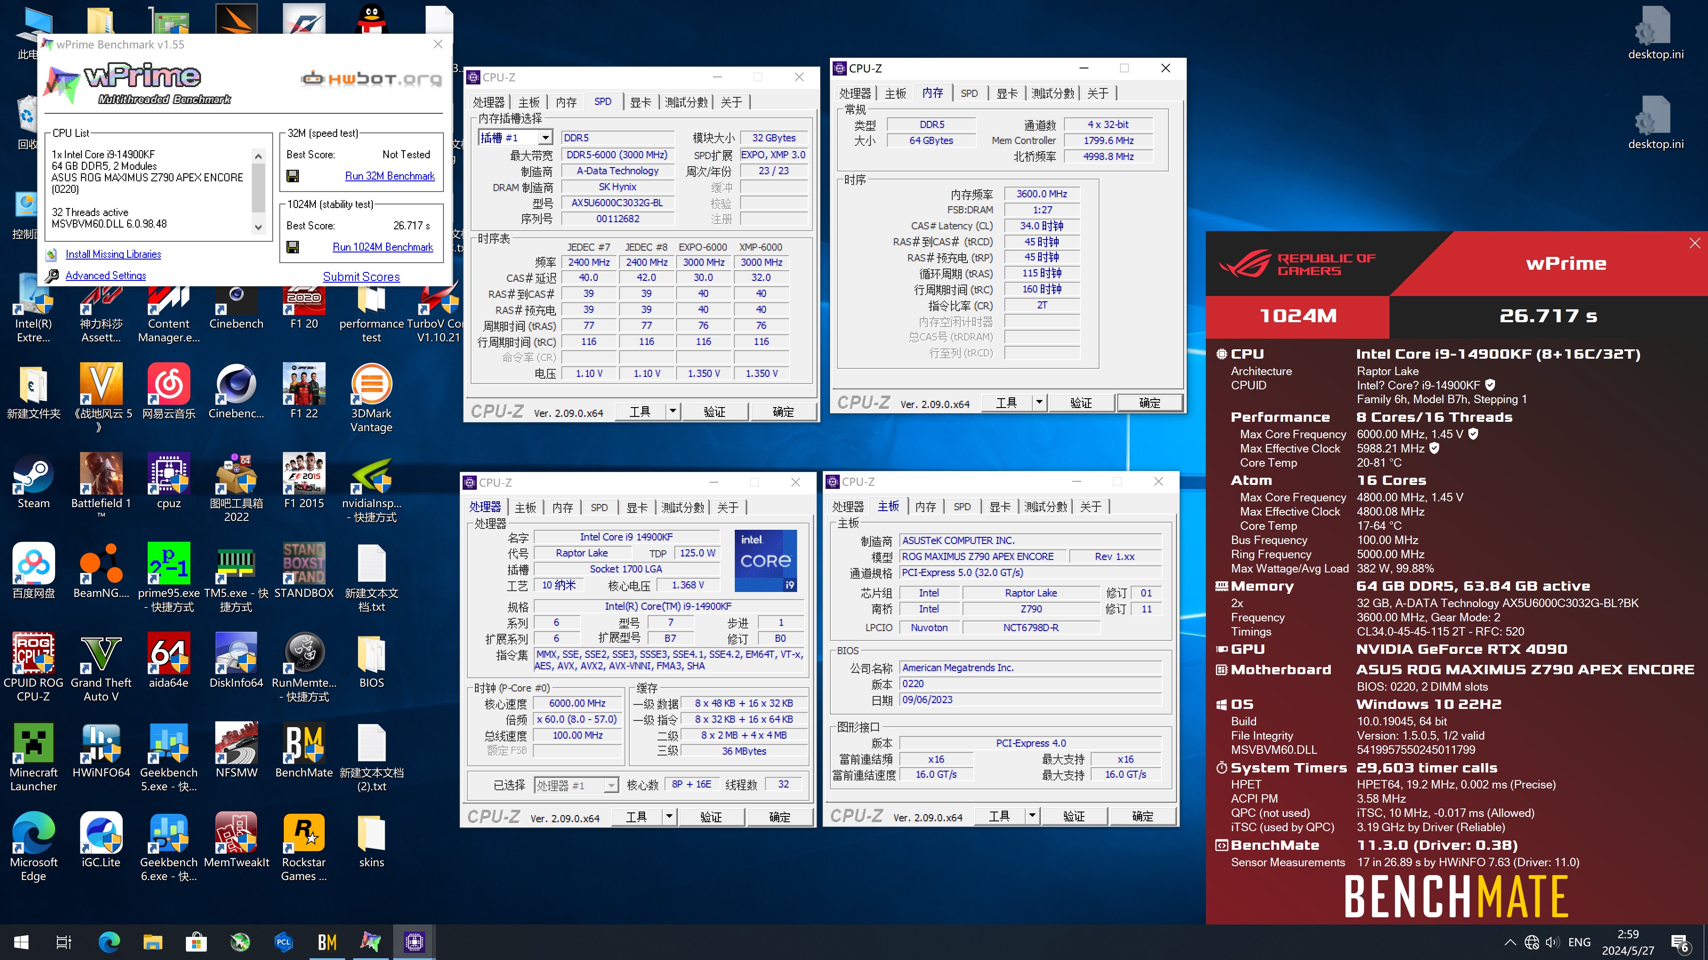This screenshot has width=1708, height=960.
Task: Close the BenchMate wPrime result panel
Action: pos(1695,243)
